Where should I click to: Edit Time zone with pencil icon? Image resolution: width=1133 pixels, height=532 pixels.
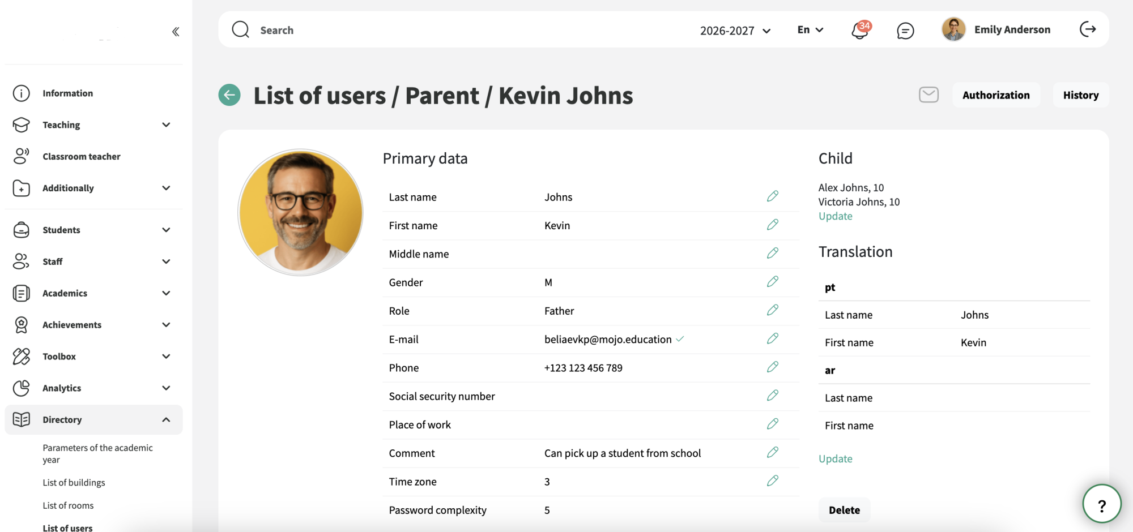773,480
